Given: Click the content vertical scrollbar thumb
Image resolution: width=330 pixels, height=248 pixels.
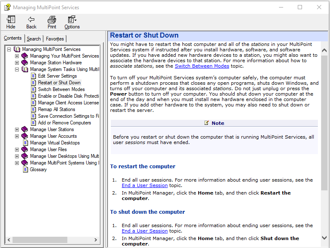Looking at the screenshot, I should point(324,123).
